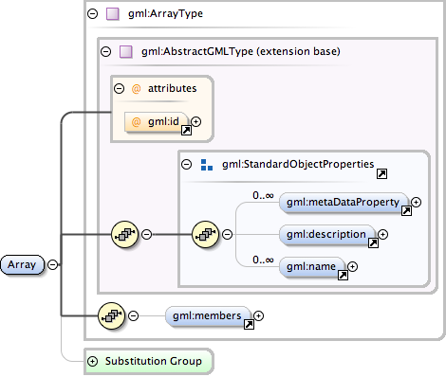Expand gml:name element
Image resolution: width=446 pixels, height=377 pixels.
352,267
